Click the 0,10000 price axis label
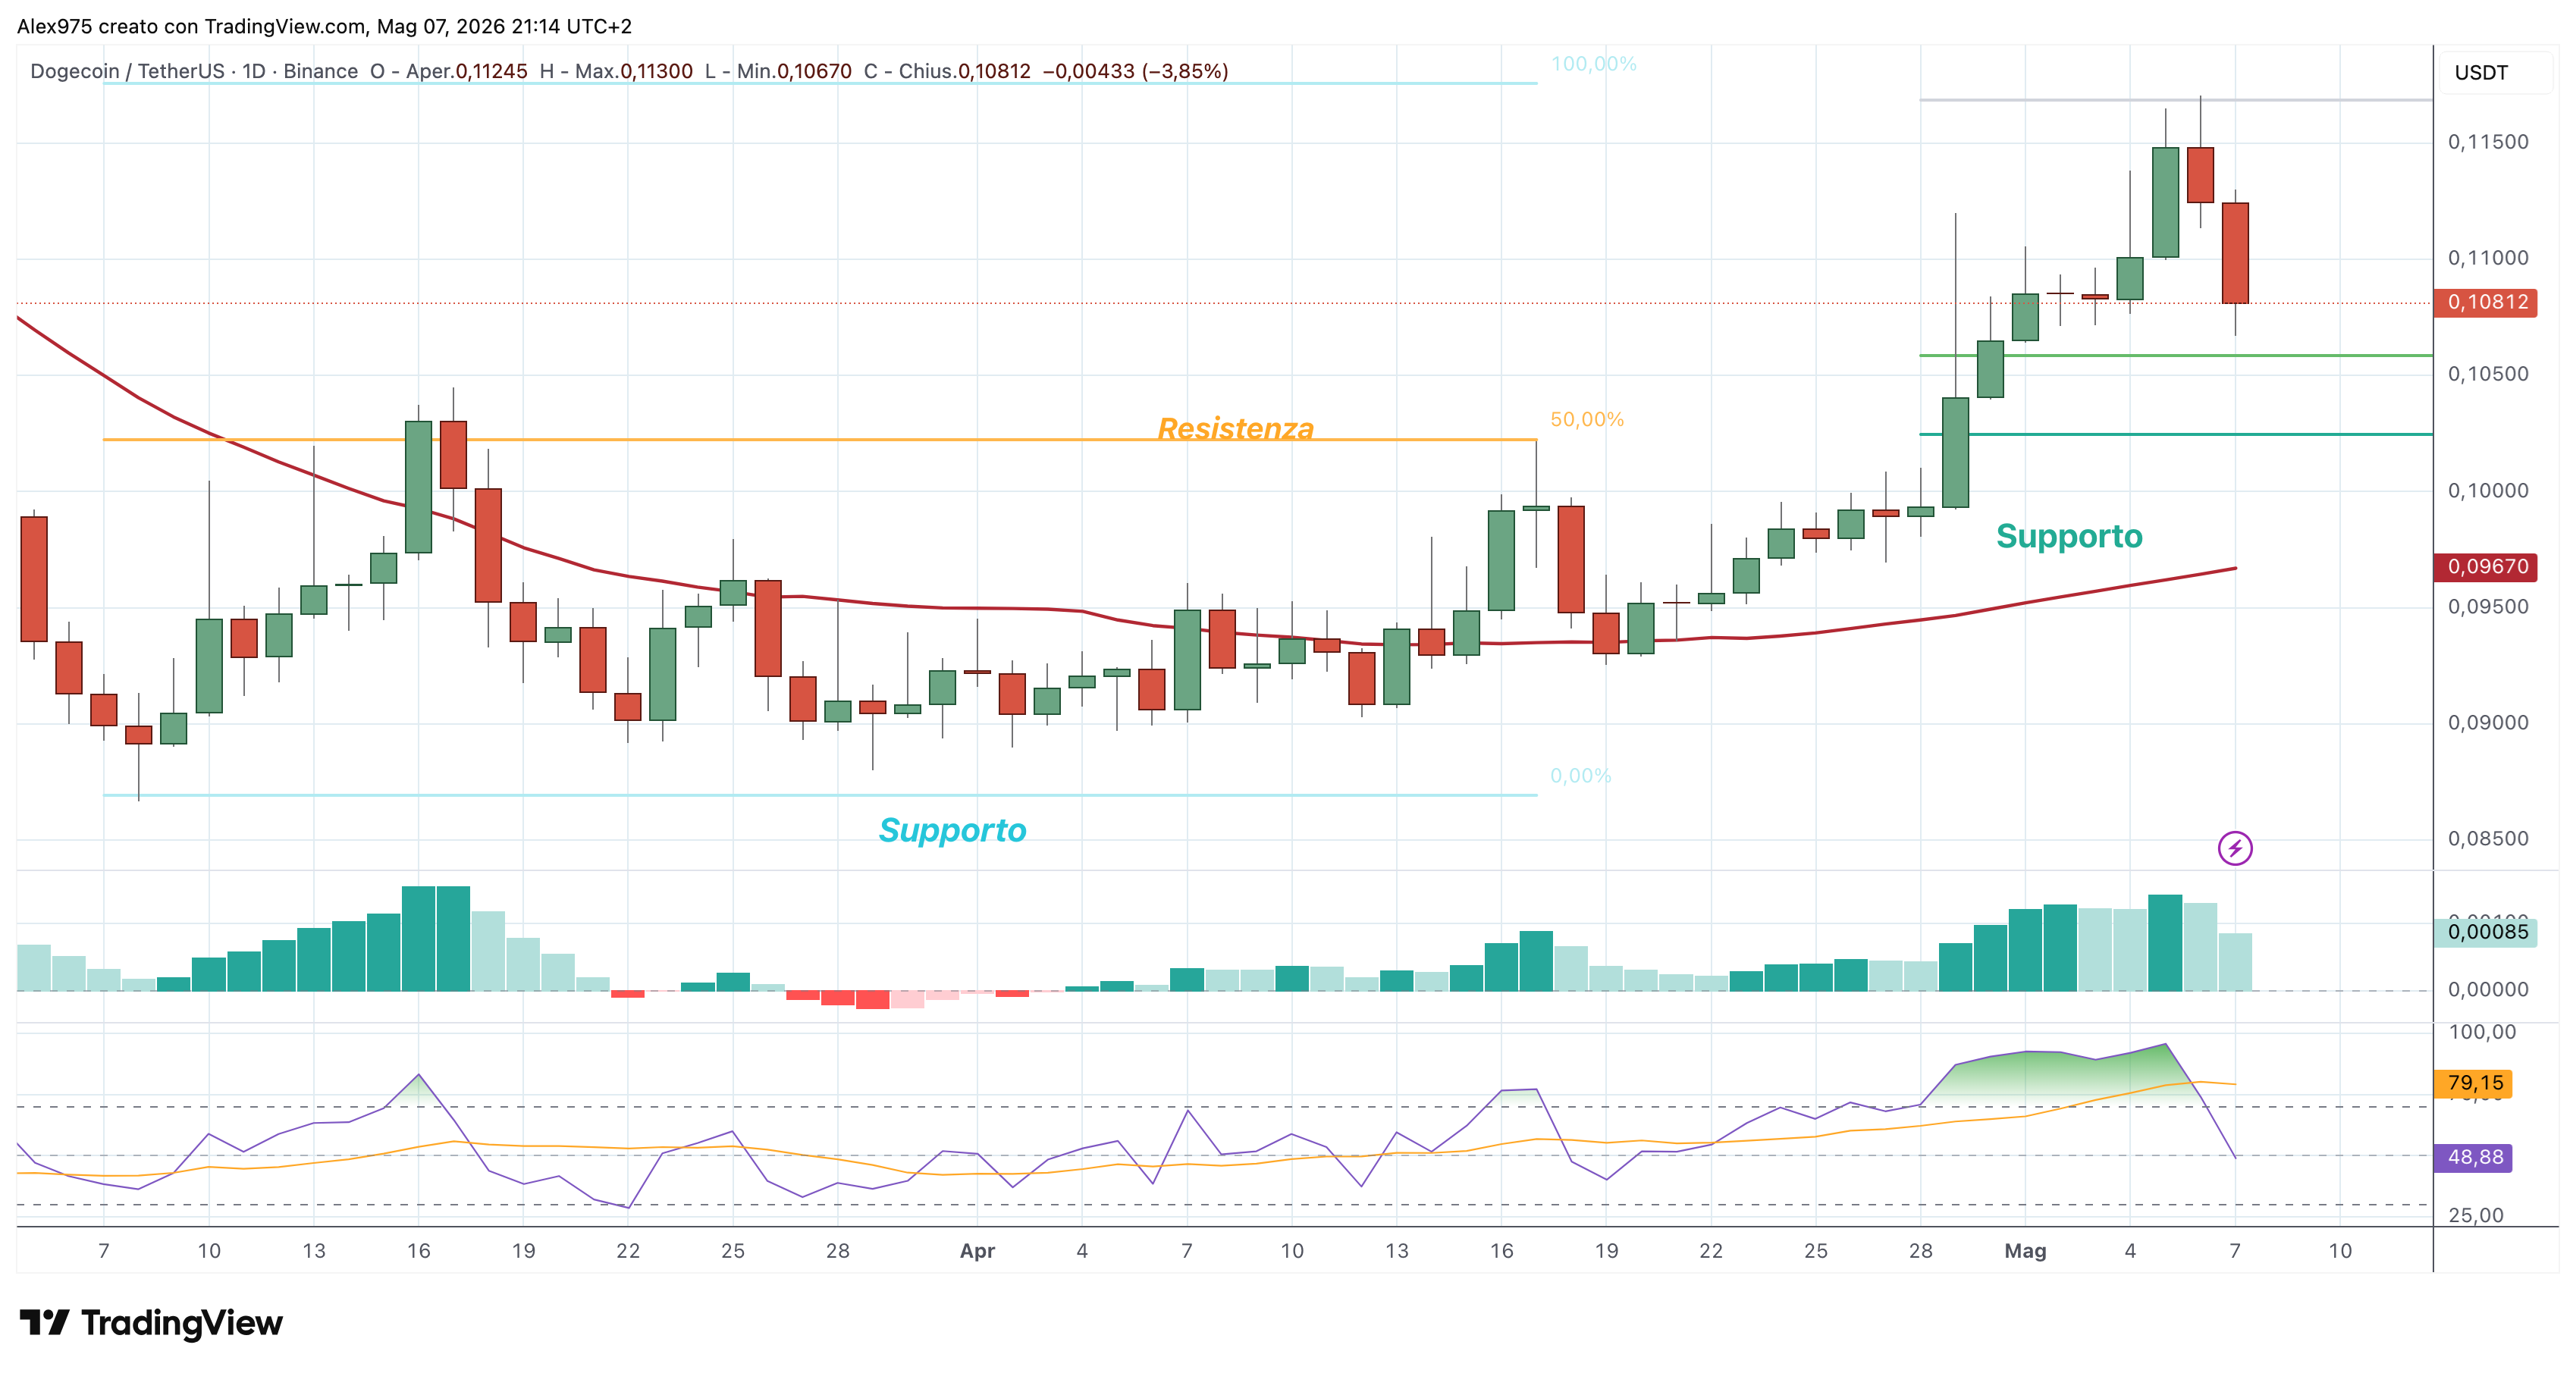The image size is (2576, 1373). [2488, 490]
